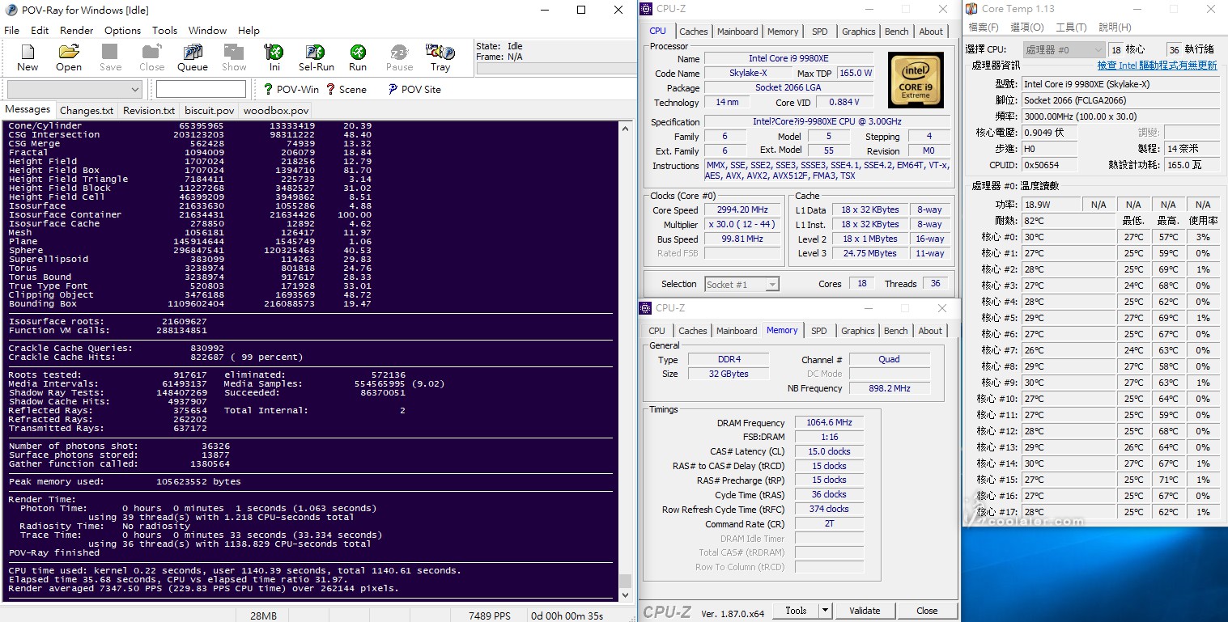
Task: Open Caches tab in top CPU-Z window
Action: tap(694, 32)
